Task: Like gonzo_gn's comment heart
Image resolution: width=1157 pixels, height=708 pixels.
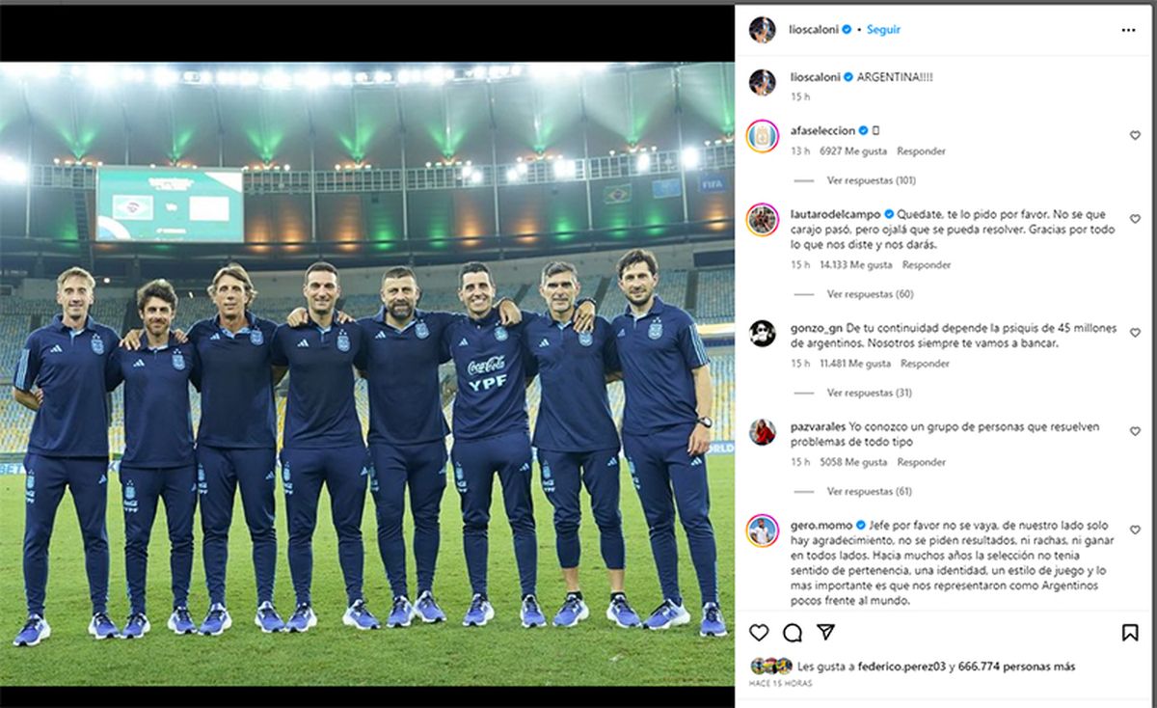Action: click(x=1135, y=333)
